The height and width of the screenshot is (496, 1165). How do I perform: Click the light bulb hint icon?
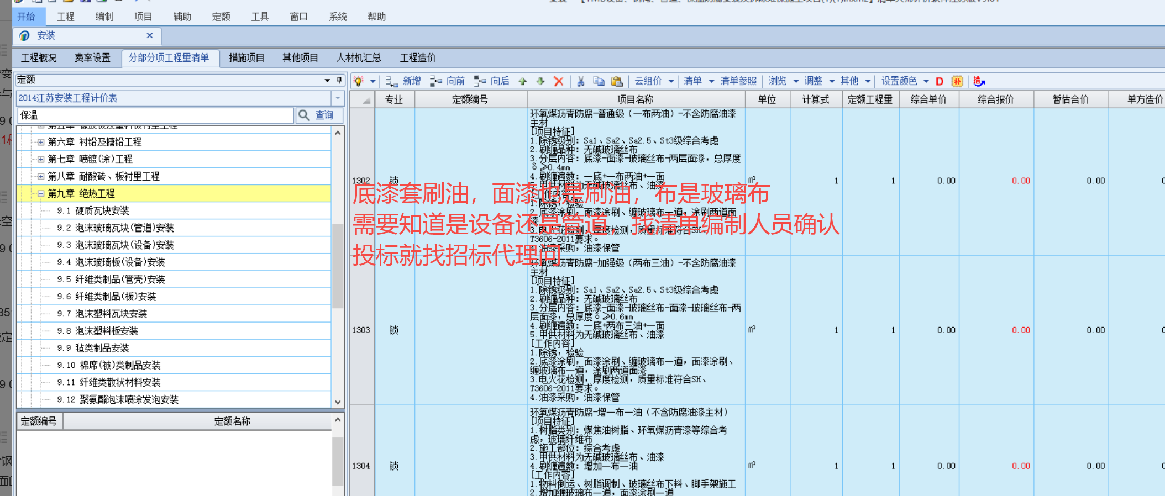[x=358, y=81]
